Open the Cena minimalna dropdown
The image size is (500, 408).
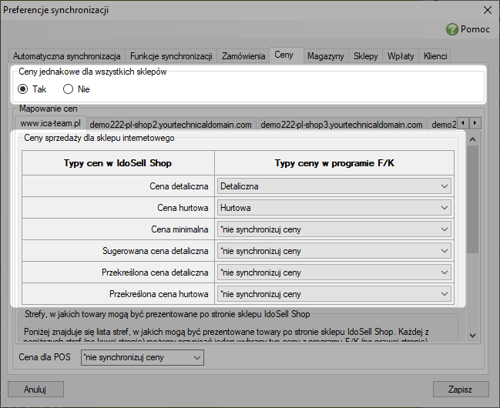pyautogui.click(x=334, y=229)
